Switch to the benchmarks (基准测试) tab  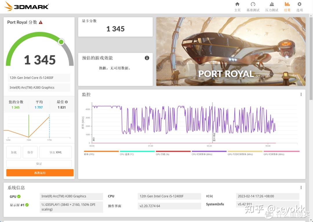253,7
